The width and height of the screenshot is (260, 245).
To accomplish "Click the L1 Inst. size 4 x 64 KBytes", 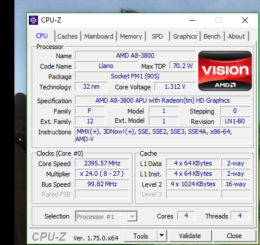I will (x=193, y=174).
